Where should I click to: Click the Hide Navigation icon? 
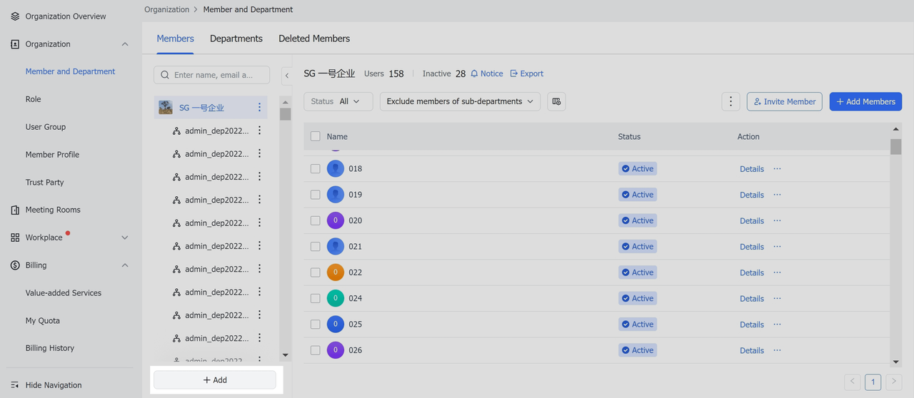pyautogui.click(x=15, y=385)
